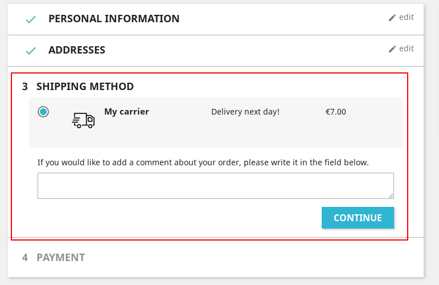The width and height of the screenshot is (439, 285).
Task: Expand the Addresses section header
Action: pyautogui.click(x=77, y=50)
